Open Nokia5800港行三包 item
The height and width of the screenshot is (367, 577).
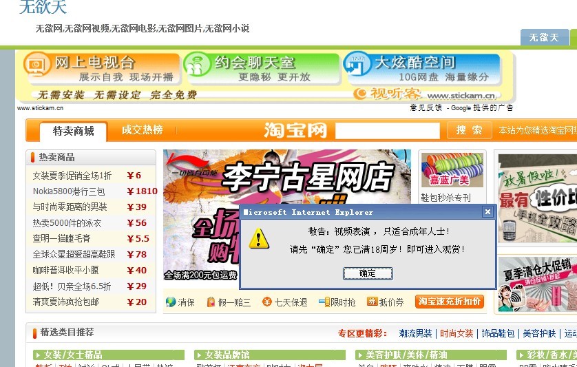click(x=69, y=191)
